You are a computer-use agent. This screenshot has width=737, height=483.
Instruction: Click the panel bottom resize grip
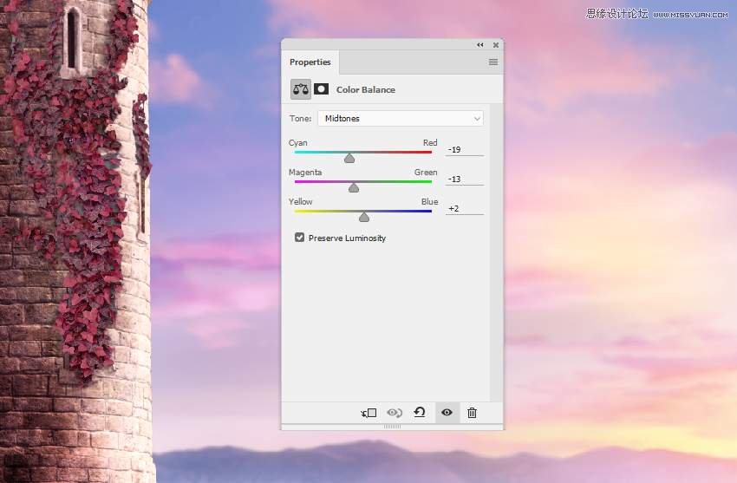[393, 427]
